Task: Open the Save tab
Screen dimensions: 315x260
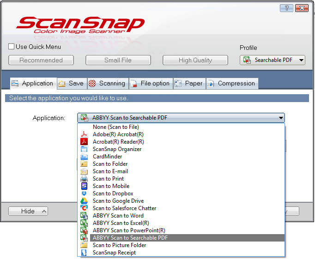Action: coord(72,84)
